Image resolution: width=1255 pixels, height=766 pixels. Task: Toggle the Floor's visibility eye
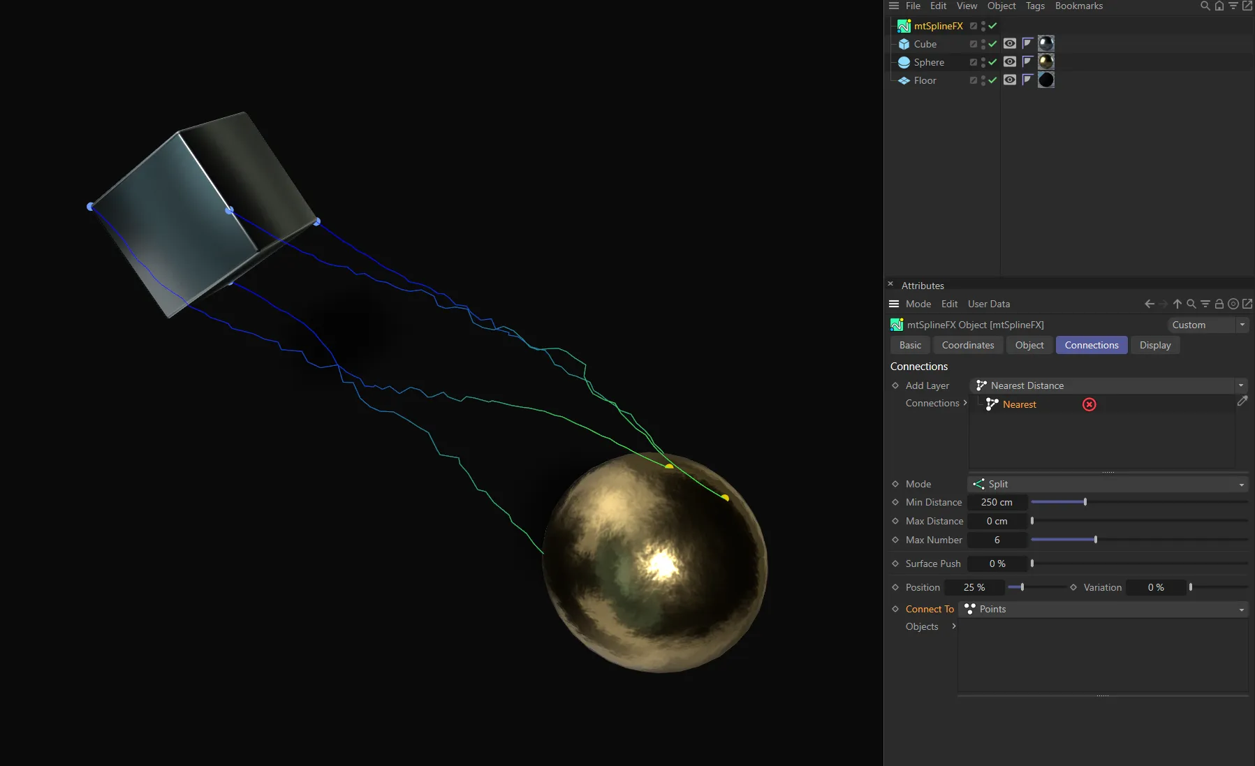tap(1009, 80)
